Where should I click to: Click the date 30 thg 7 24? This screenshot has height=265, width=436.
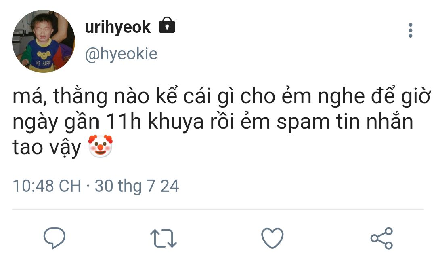tap(137, 186)
